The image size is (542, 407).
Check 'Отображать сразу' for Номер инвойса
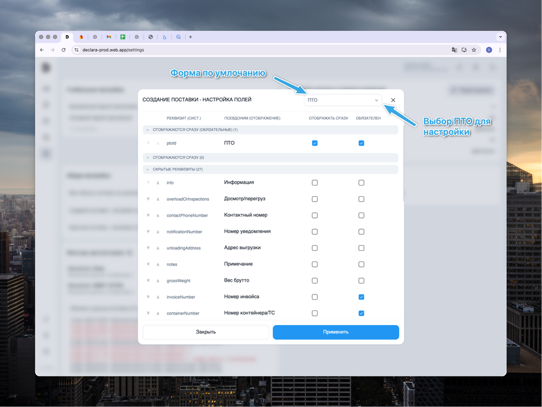[315, 297]
